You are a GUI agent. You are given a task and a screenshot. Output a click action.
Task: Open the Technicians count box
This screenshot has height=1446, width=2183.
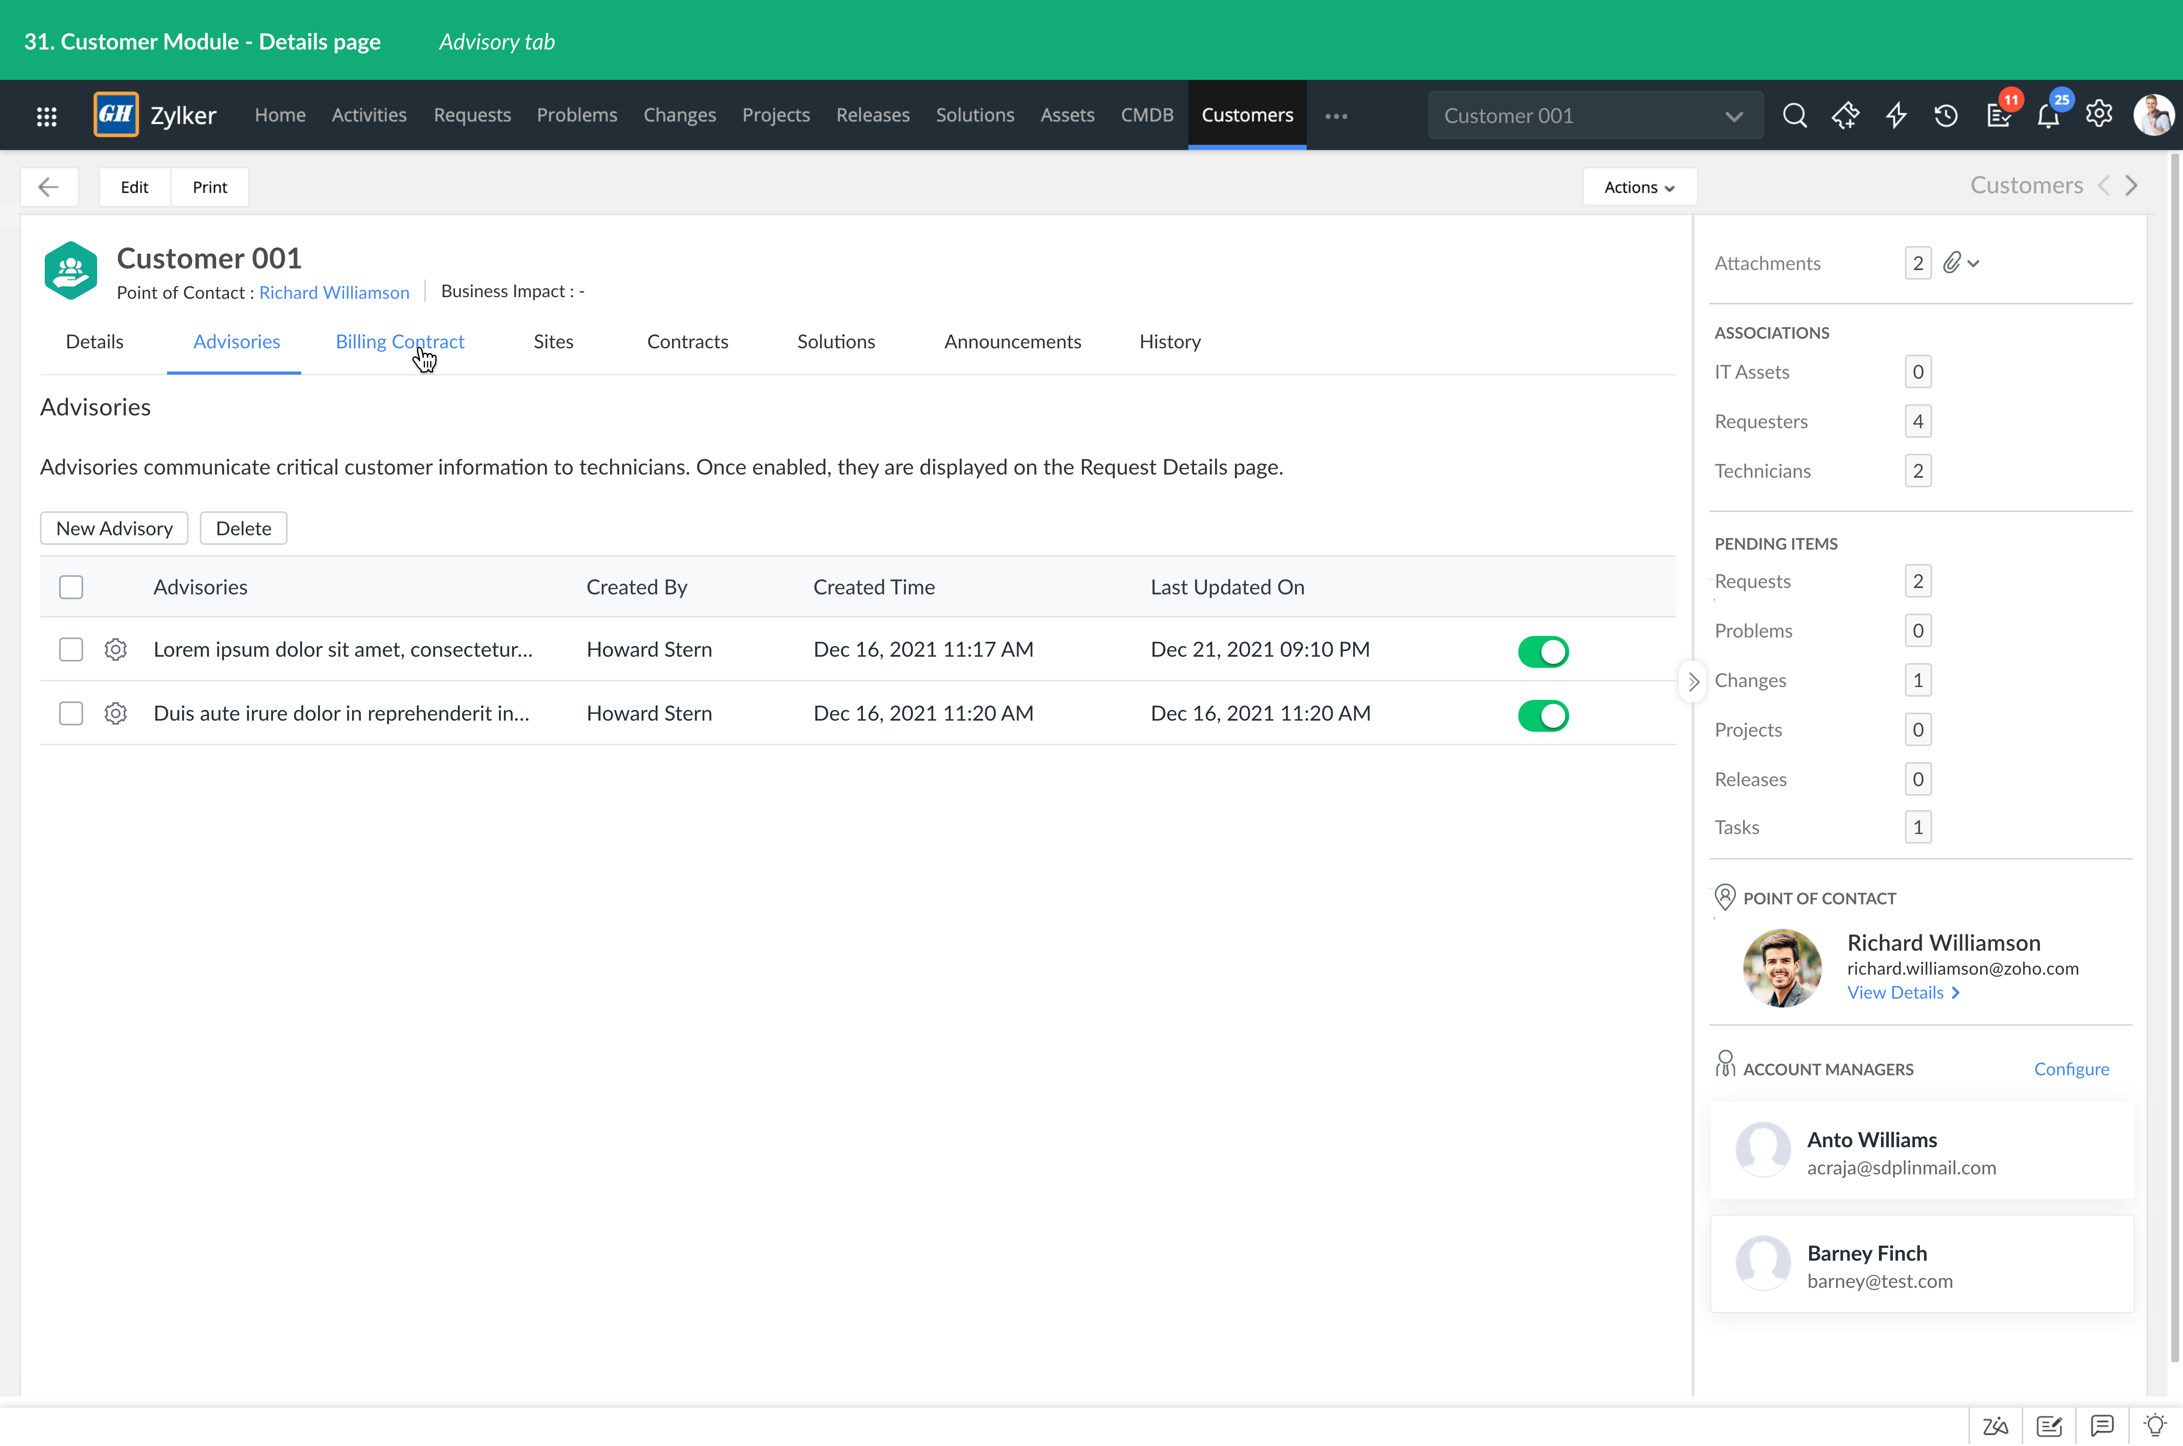point(1917,471)
